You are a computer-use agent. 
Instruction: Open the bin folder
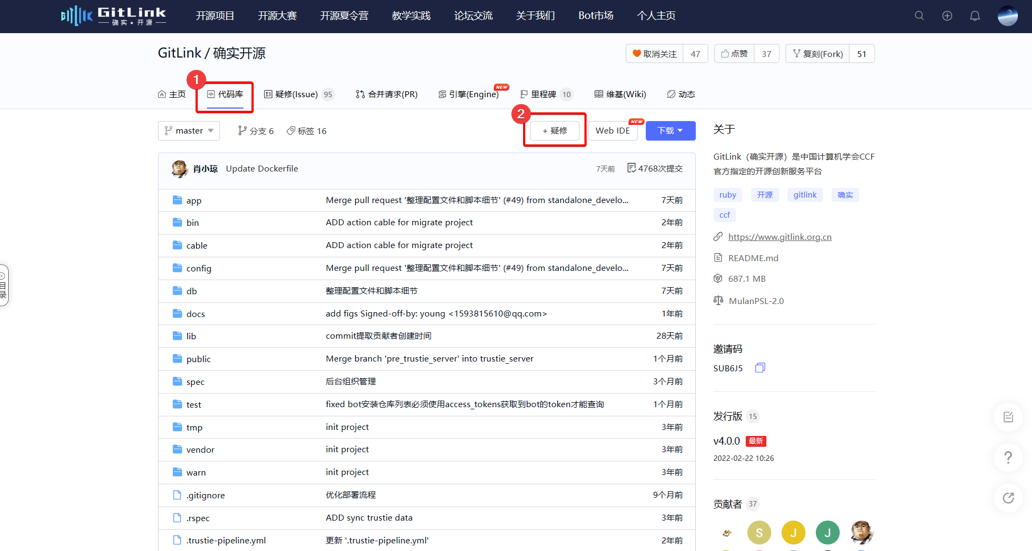192,223
